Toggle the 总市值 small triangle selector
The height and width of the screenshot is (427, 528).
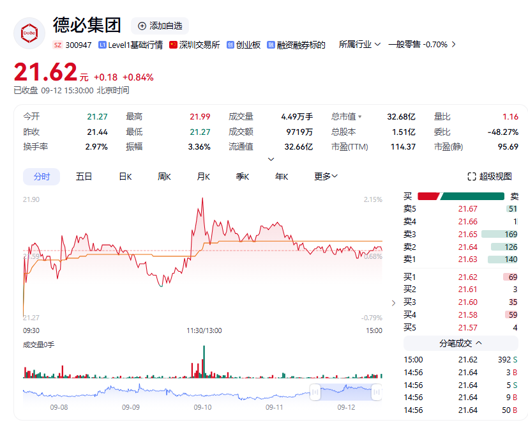(360, 117)
